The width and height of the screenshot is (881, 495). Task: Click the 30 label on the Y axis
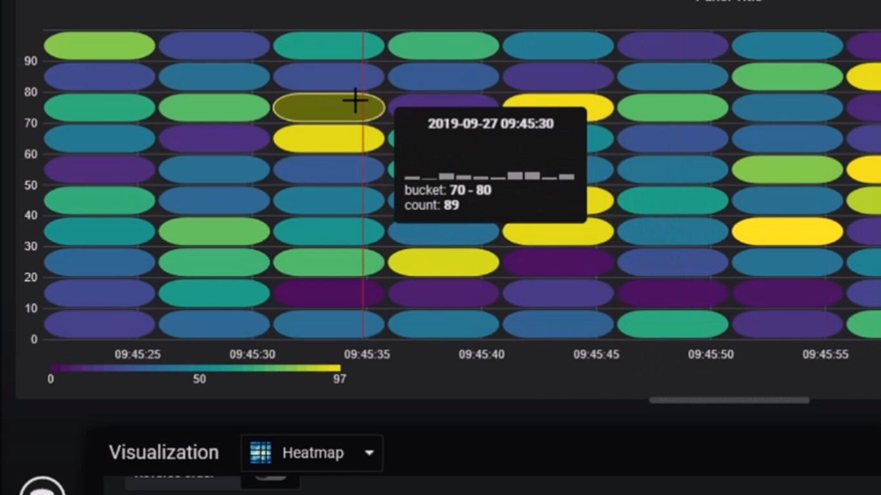31,246
